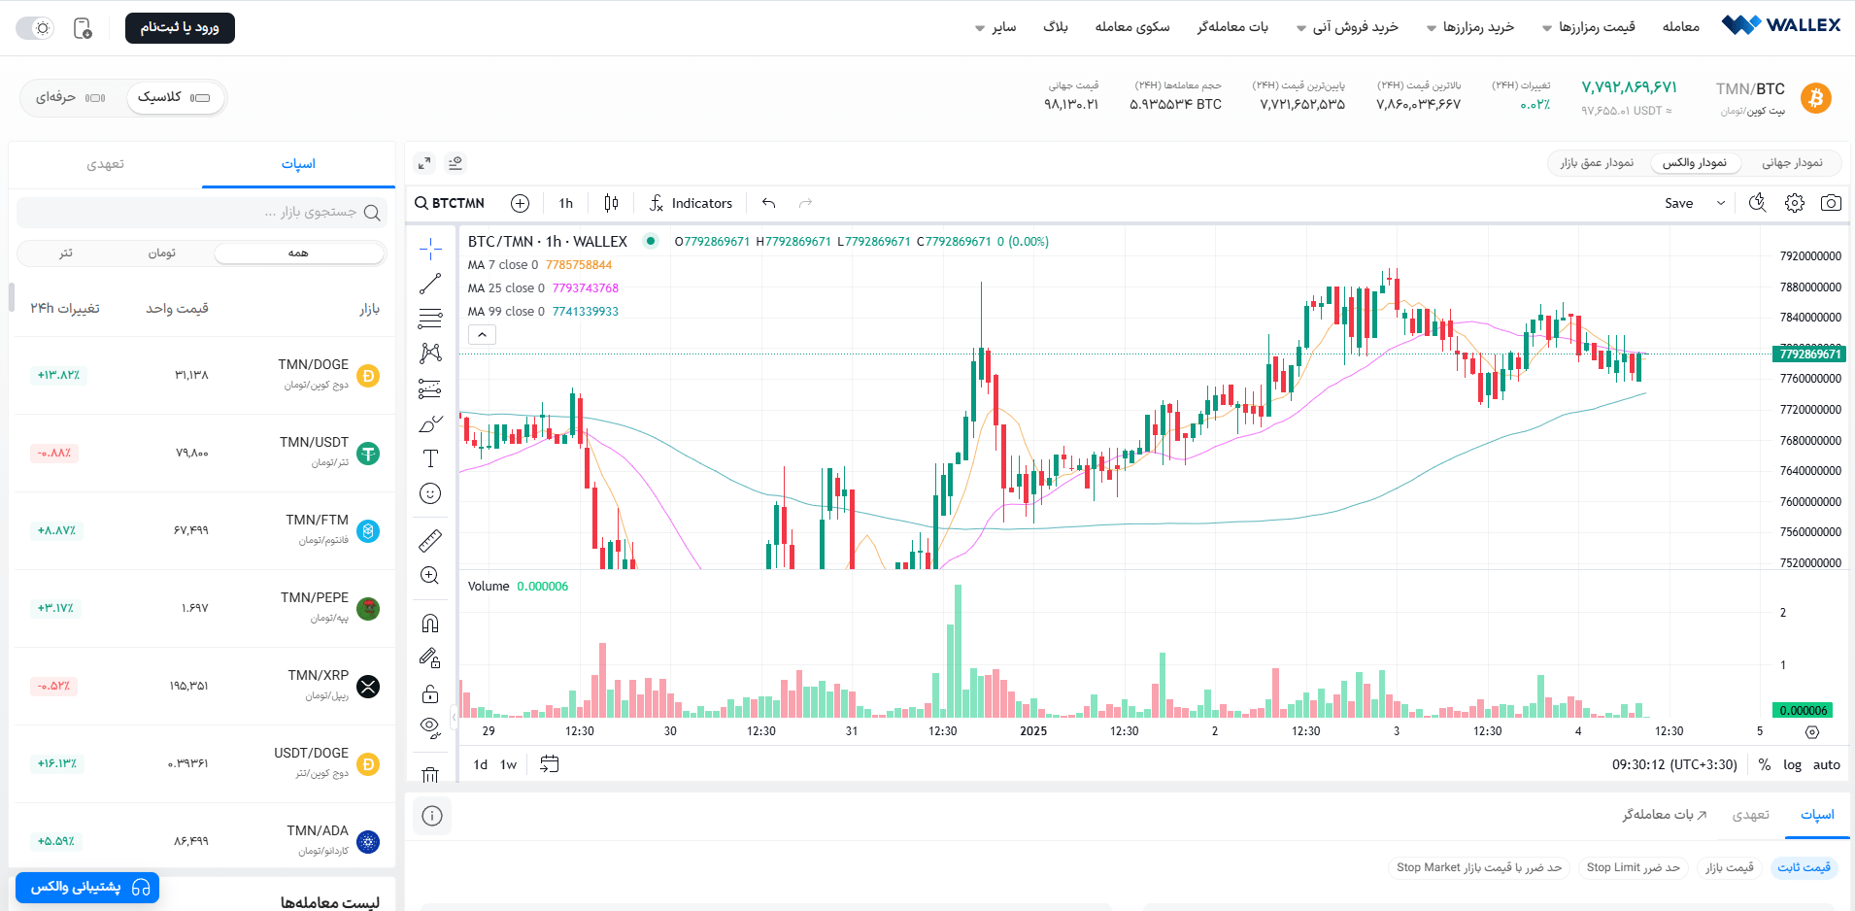Select the brush drawing tool
The width and height of the screenshot is (1855, 911).
point(430,423)
